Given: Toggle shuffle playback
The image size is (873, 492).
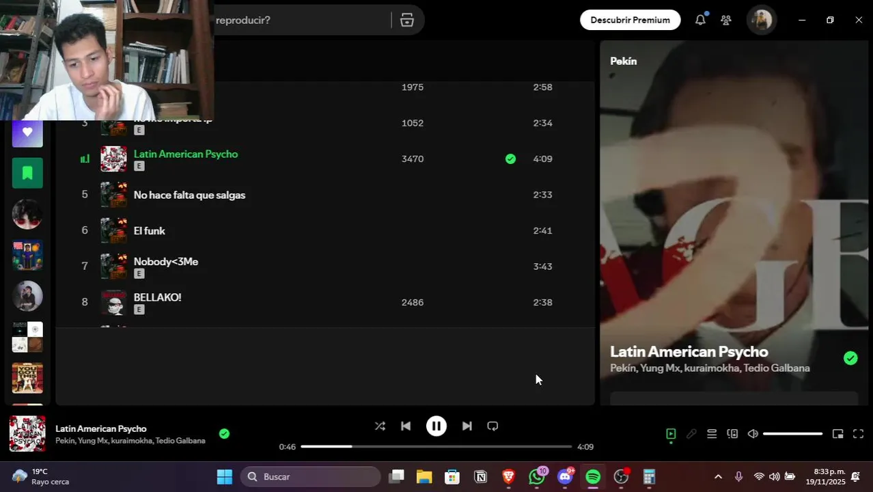Looking at the screenshot, I should tap(380, 426).
